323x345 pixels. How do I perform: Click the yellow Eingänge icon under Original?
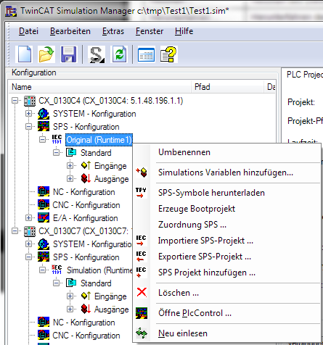point(86,165)
